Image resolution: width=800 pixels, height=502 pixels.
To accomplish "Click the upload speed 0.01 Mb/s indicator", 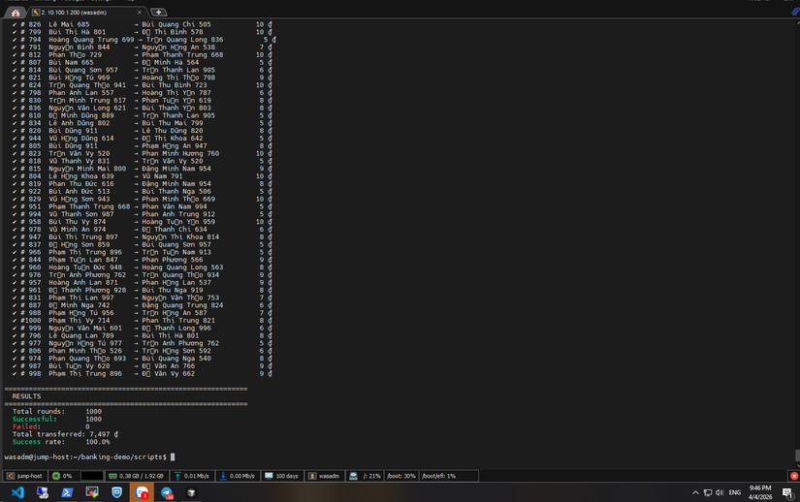I will 192,476.
